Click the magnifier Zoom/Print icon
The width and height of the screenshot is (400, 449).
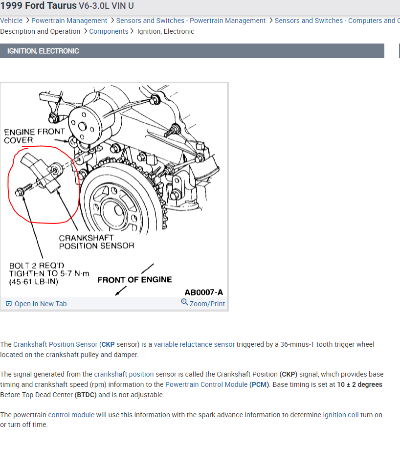pos(184,303)
